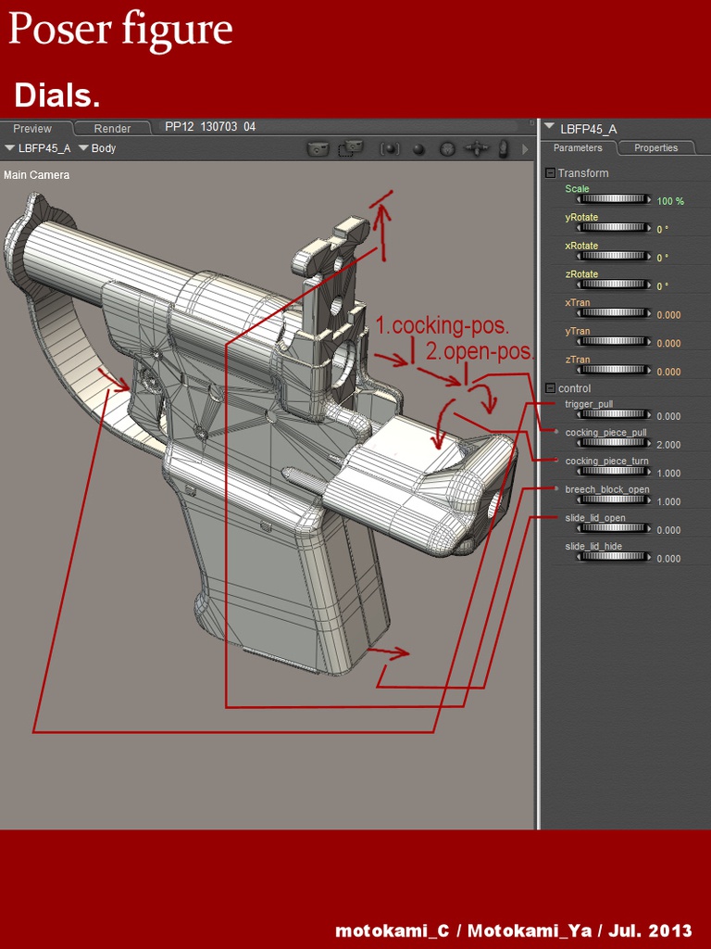Click the zRotate dial
The image size is (711, 949).
coord(614,285)
